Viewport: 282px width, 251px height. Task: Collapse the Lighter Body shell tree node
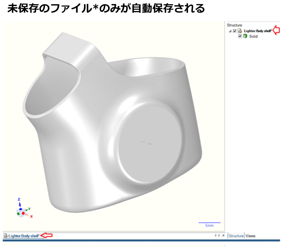(x=230, y=31)
